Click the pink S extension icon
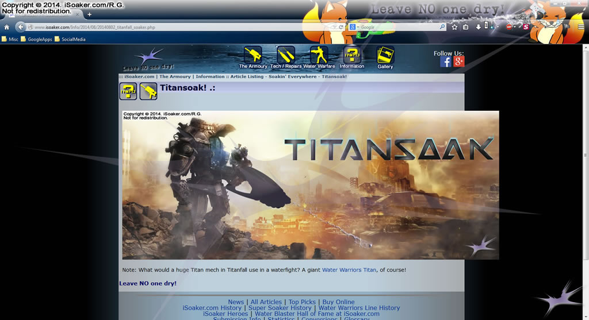 [526, 27]
